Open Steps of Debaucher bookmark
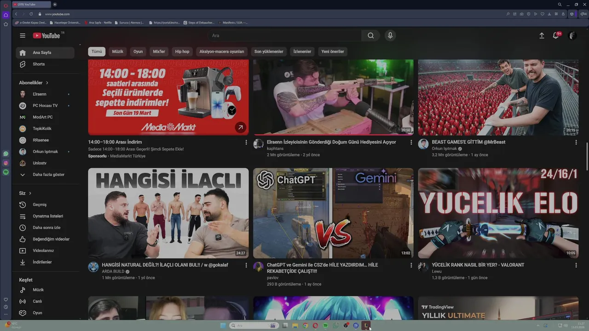 (199, 23)
